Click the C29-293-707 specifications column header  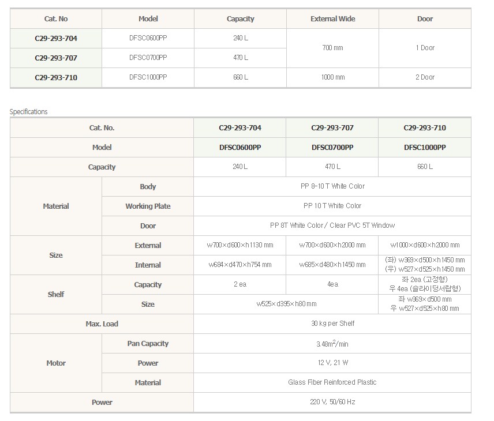tap(332, 128)
